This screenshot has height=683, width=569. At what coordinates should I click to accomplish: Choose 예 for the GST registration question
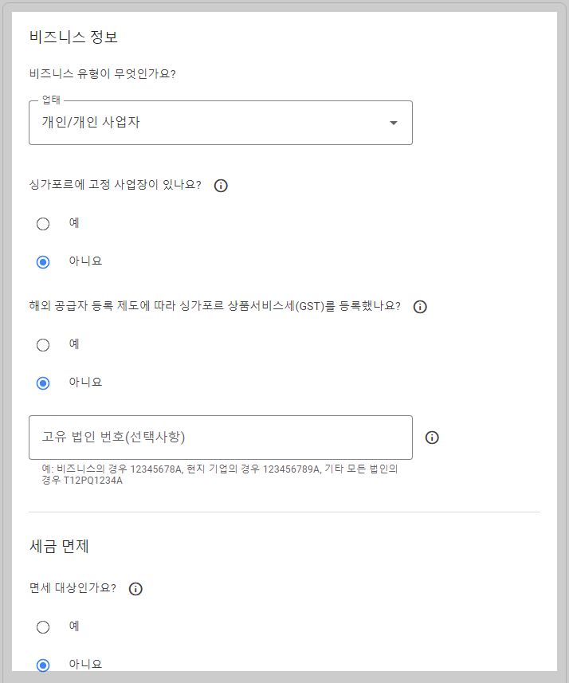(43, 344)
